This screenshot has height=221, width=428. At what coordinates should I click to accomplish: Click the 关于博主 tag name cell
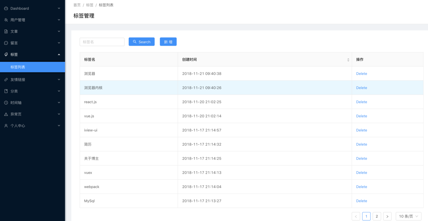129,159
